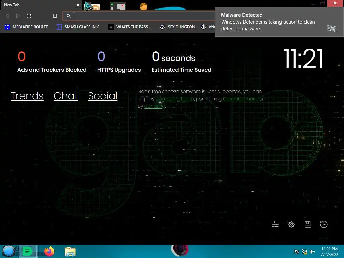Open the green notes app in taskbar

coord(28,251)
